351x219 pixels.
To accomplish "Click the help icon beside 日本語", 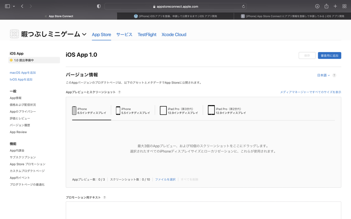I will click(x=334, y=75).
